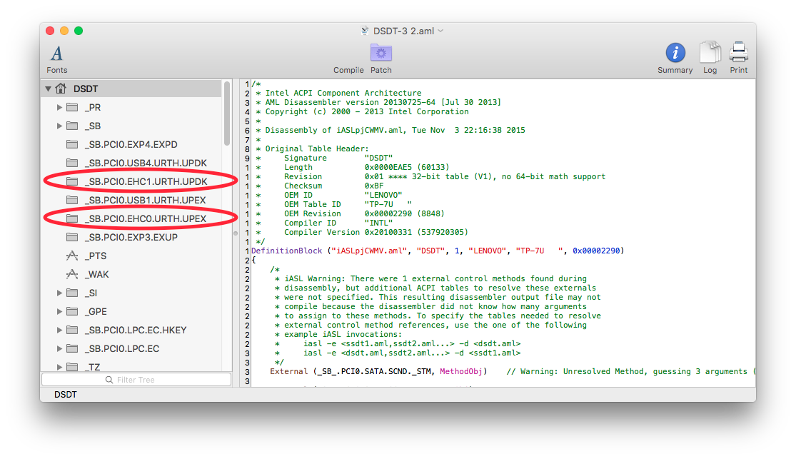Collapse the DSDT root tree node
This screenshot has width=796, height=459.
49,89
